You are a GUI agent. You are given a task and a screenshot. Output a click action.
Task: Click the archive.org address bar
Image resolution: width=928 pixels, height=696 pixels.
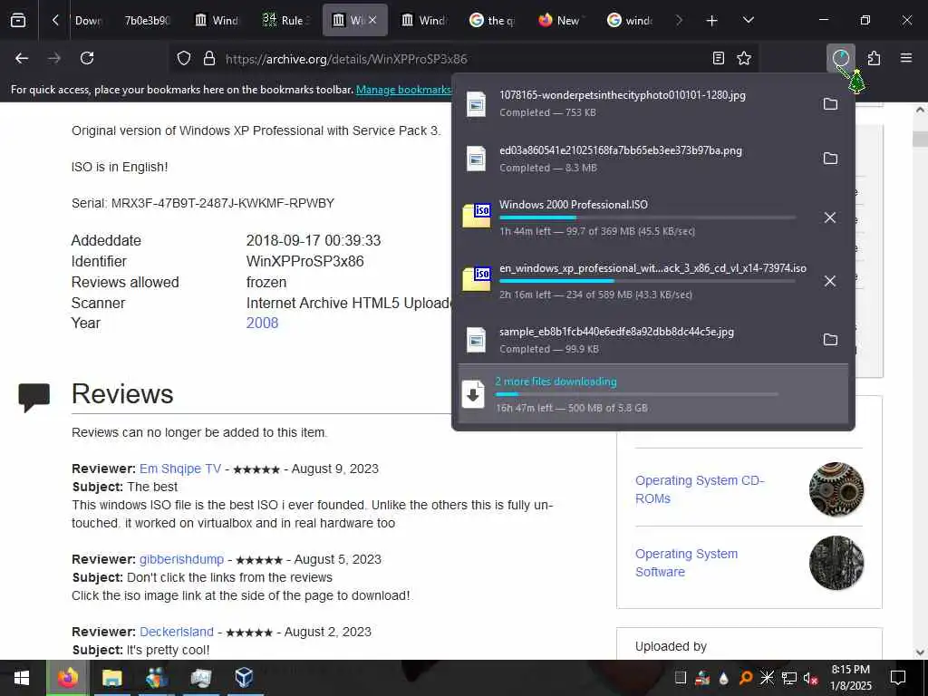coord(465,59)
